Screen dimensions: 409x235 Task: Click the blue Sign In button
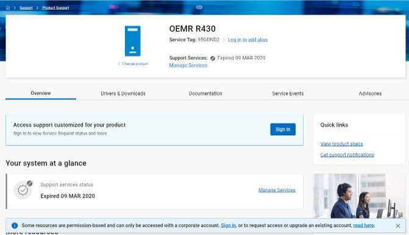tap(283, 129)
